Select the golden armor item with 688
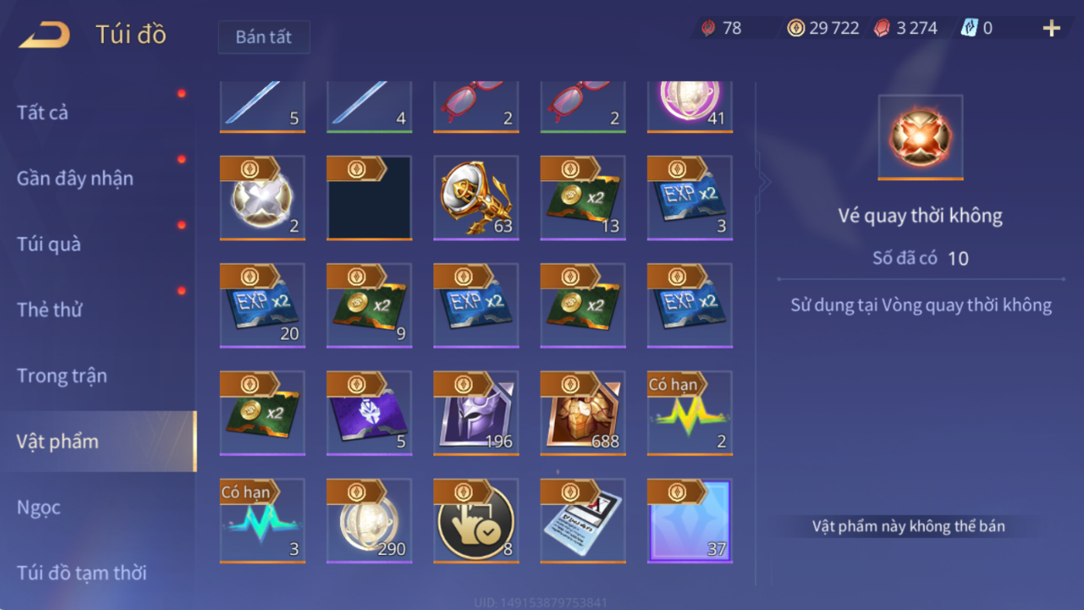Screen dimensions: 1084x610 point(583,413)
